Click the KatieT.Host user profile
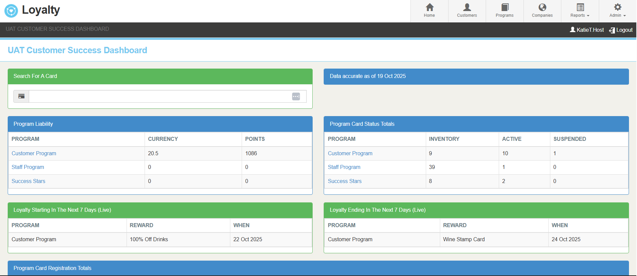This screenshot has width=637, height=276. (x=587, y=30)
